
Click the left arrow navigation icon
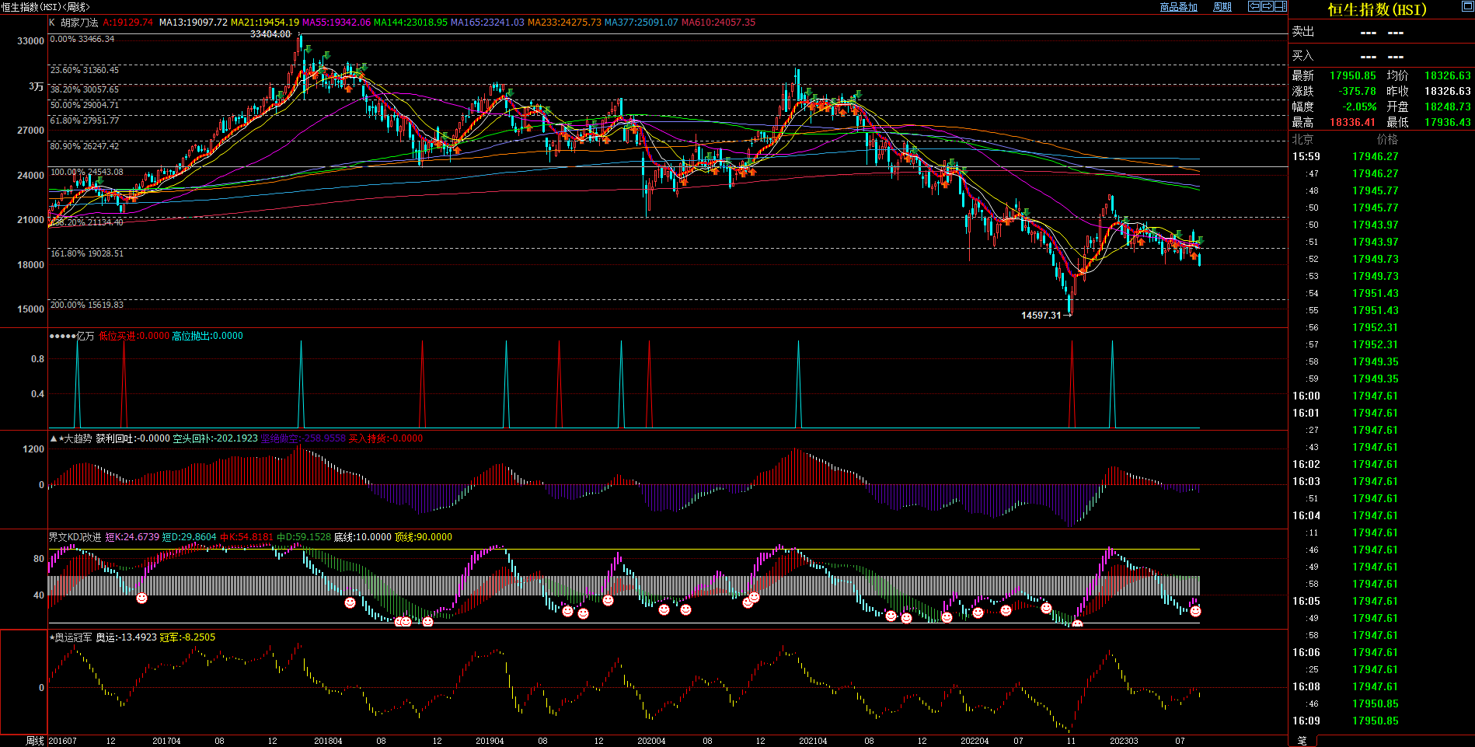(x=1254, y=6)
